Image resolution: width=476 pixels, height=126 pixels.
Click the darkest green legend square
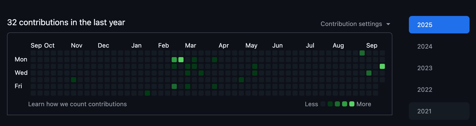[x=330, y=104]
